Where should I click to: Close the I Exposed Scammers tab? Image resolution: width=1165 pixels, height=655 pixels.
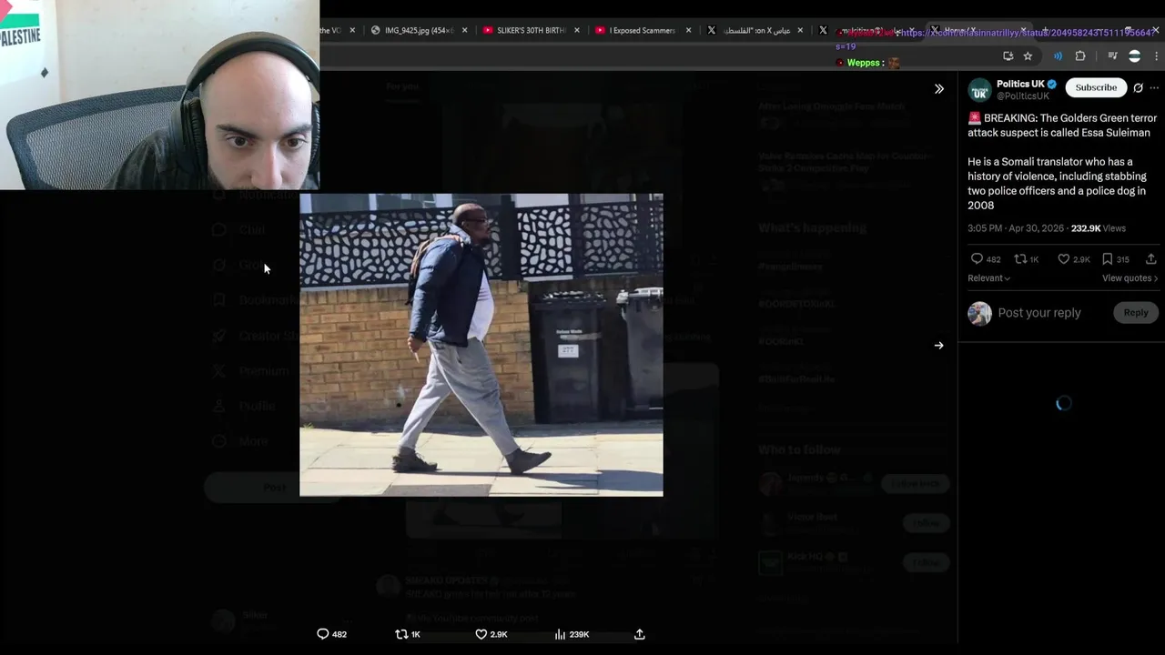[x=688, y=30]
